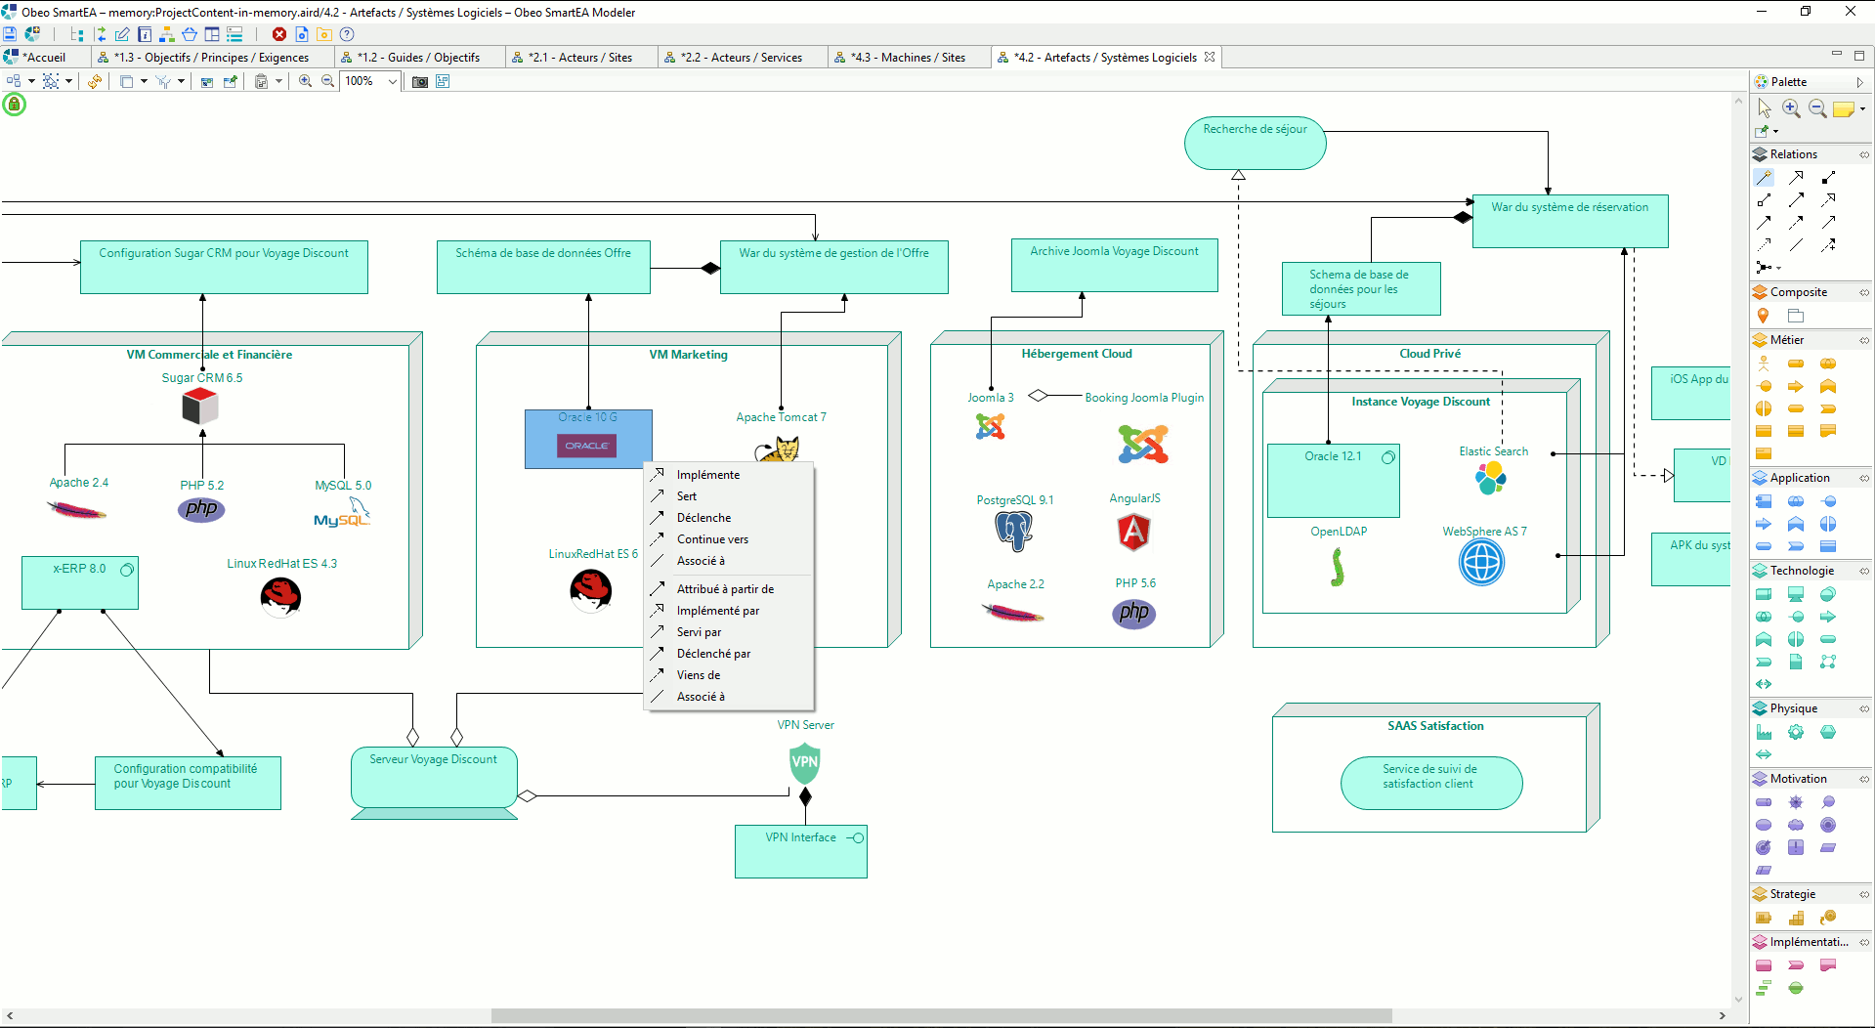Image resolution: width=1875 pixels, height=1028 pixels.
Task: Open the help question mark icon
Action: click(347, 34)
